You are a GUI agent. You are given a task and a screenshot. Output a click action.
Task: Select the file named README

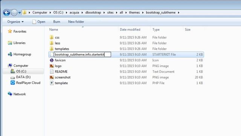coord(61,71)
